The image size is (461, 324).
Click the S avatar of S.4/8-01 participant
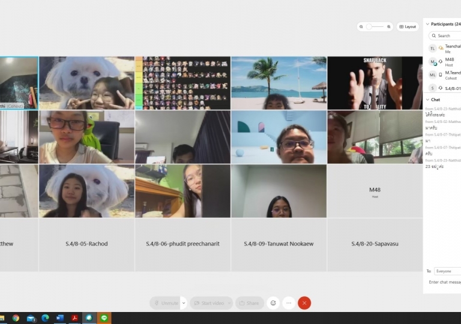tap(432, 88)
